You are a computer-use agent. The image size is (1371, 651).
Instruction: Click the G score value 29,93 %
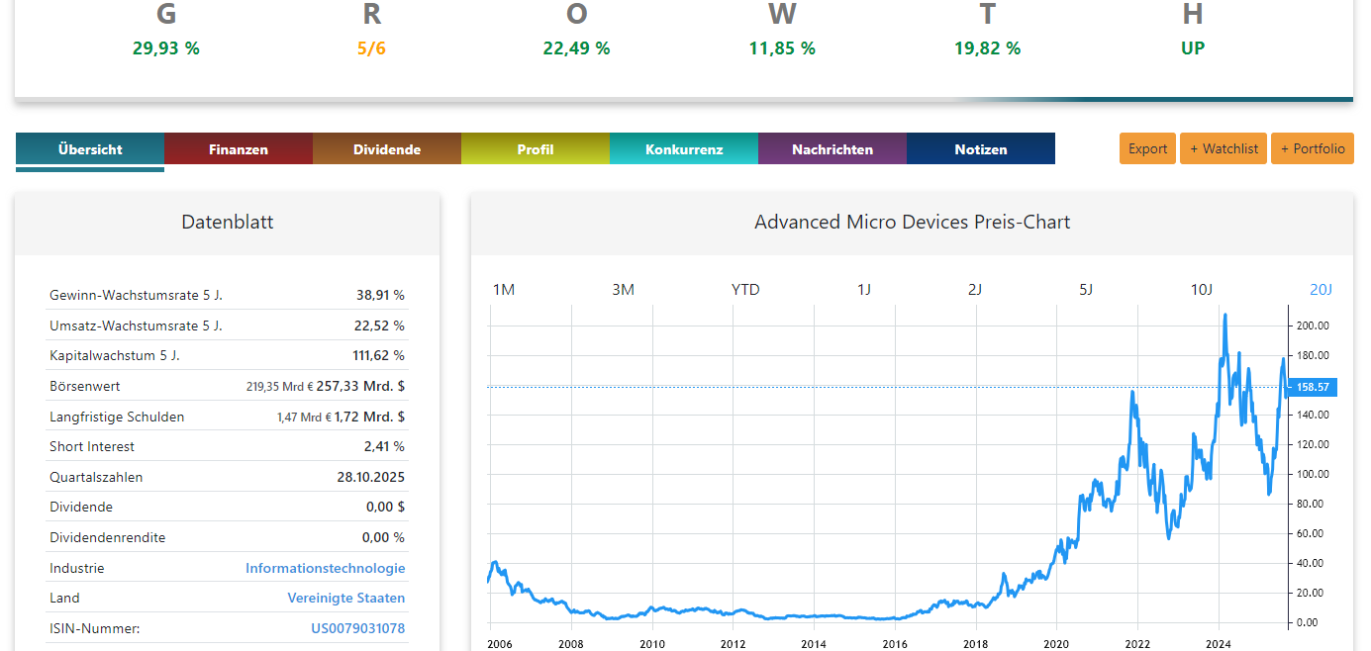[166, 48]
